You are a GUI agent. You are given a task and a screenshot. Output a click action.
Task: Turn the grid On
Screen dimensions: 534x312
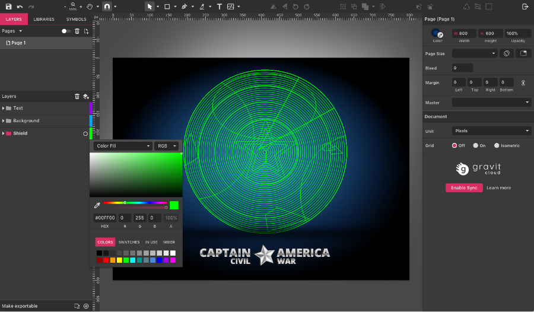pyautogui.click(x=476, y=145)
